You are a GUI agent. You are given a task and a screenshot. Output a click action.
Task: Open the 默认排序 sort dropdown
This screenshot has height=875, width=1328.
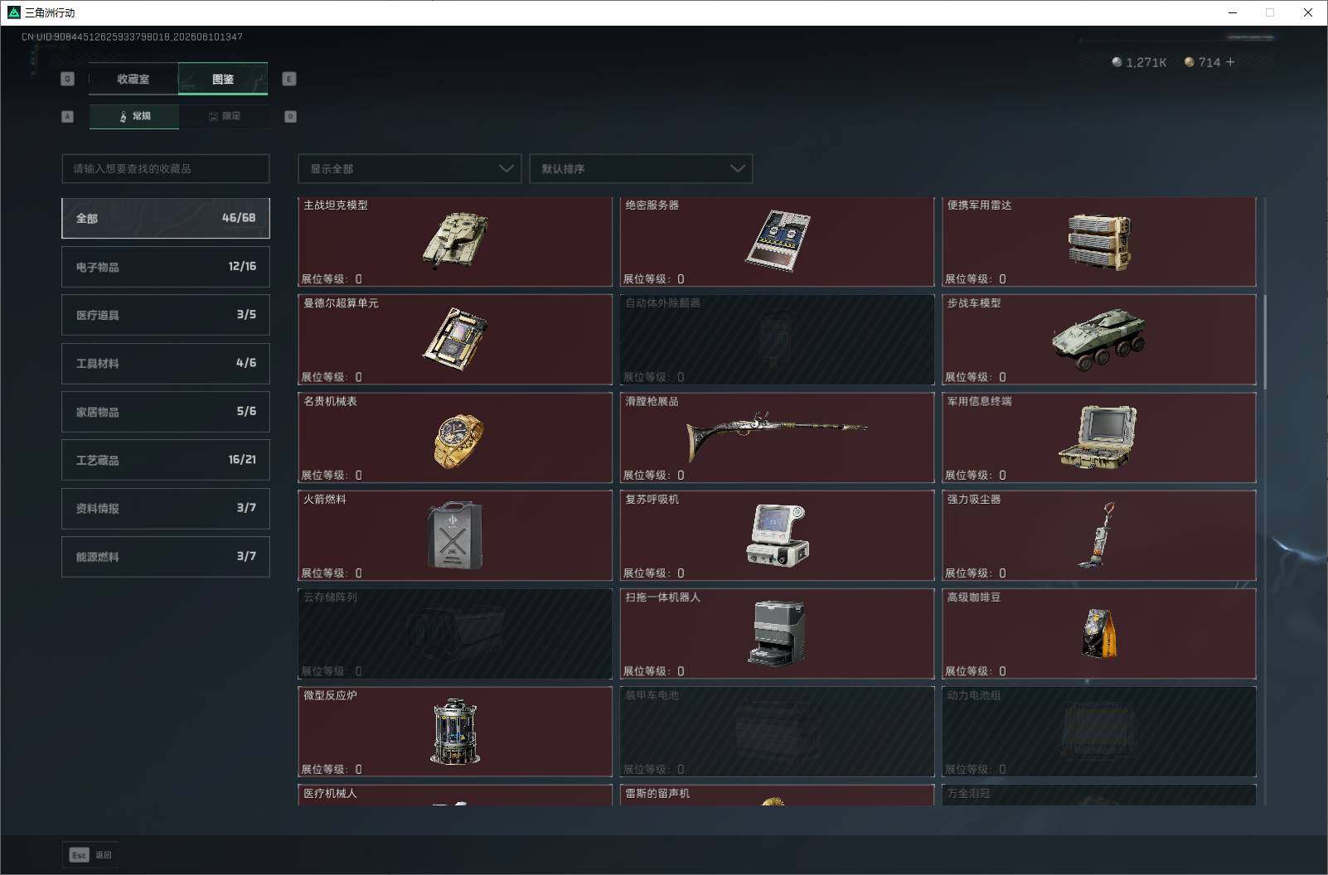[x=641, y=168]
